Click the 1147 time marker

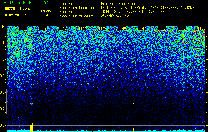142,28
